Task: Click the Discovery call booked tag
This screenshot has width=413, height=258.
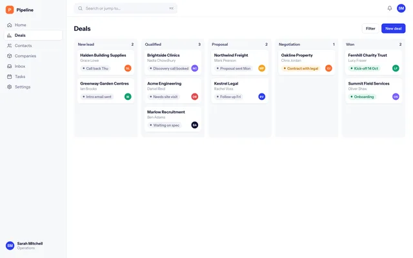Action: pyautogui.click(x=169, y=68)
